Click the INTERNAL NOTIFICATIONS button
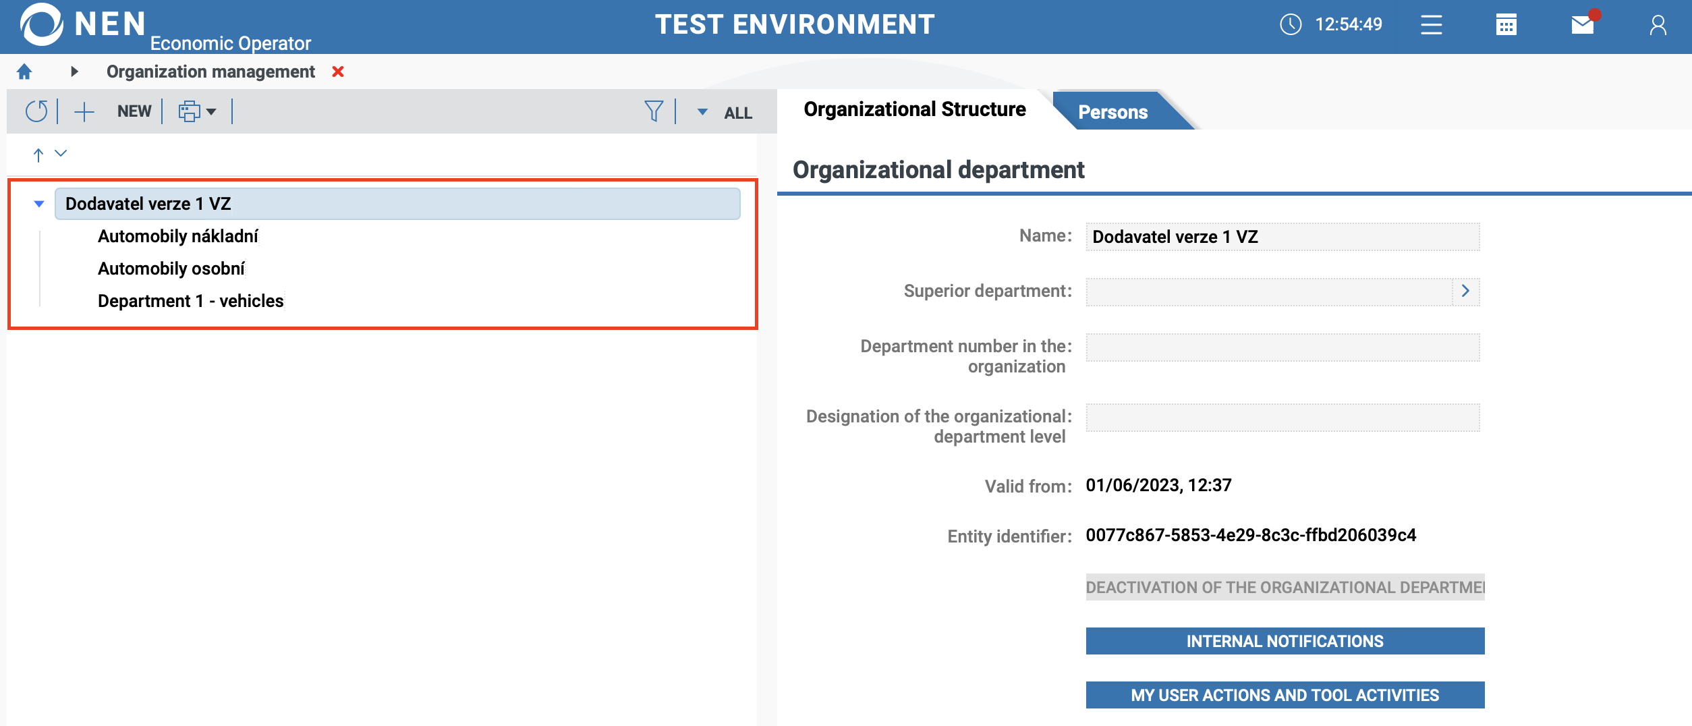Screen dimensions: 1692x726 coord(1285,641)
